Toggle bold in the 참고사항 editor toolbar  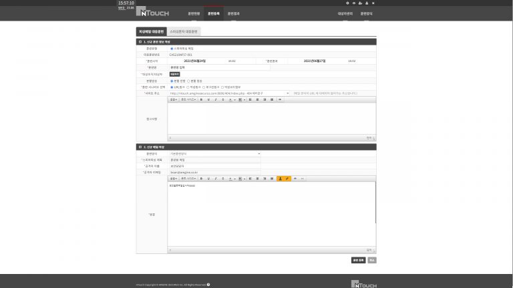(x=201, y=99)
